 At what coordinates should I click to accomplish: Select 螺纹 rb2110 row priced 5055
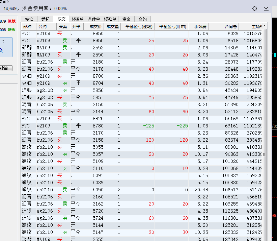tap(141, 147)
